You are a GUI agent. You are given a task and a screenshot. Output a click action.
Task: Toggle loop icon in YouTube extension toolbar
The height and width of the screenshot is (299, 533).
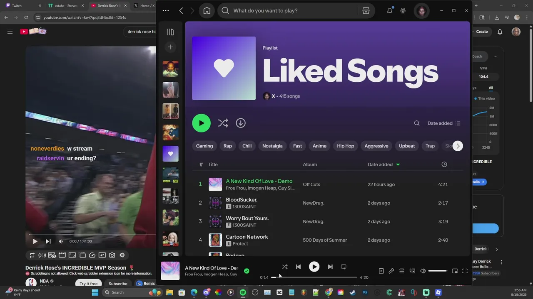click(32, 255)
